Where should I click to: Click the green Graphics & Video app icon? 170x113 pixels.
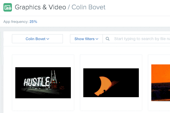click(8, 7)
